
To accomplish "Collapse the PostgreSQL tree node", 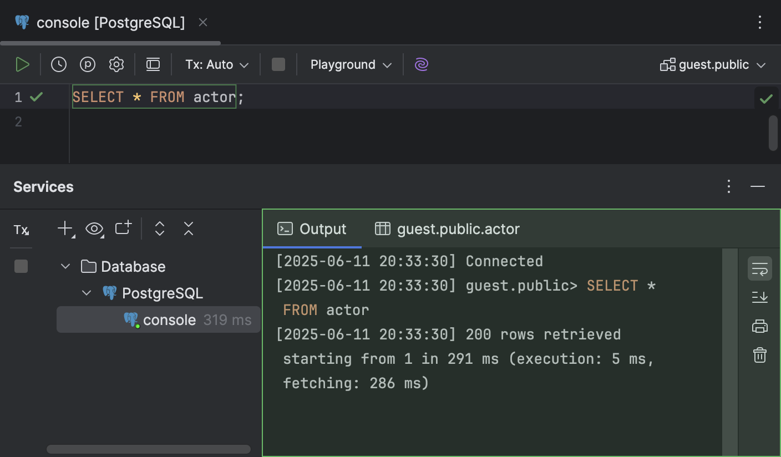I will [87, 293].
